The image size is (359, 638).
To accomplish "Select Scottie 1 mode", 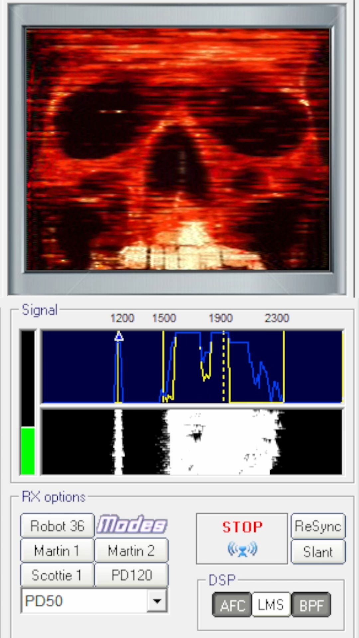I will click(57, 575).
